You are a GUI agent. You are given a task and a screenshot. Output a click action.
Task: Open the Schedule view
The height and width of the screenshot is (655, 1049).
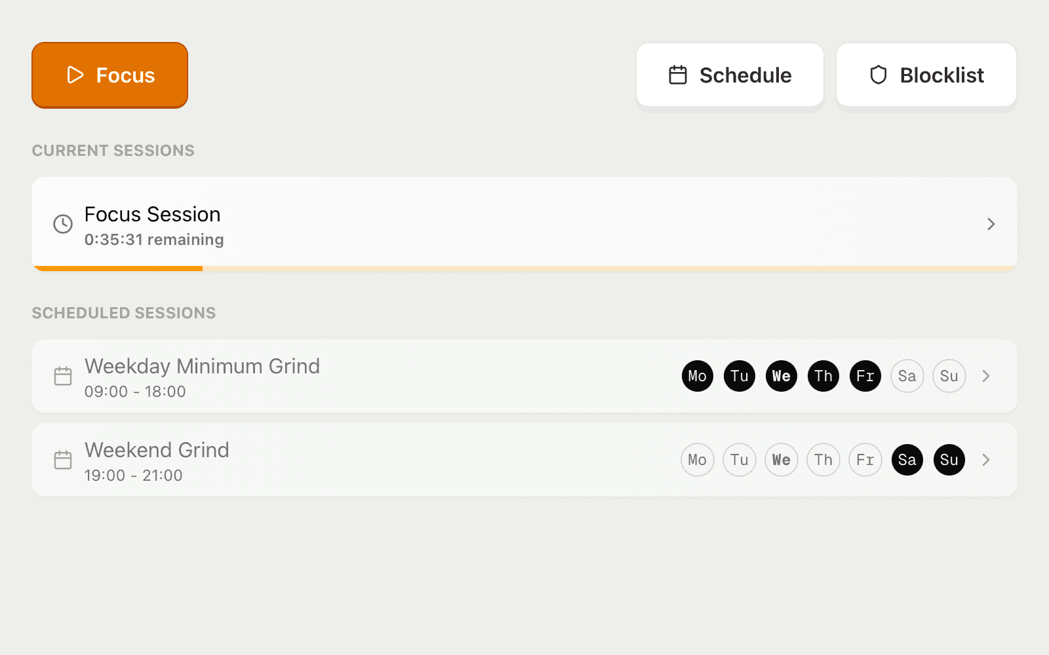point(730,75)
